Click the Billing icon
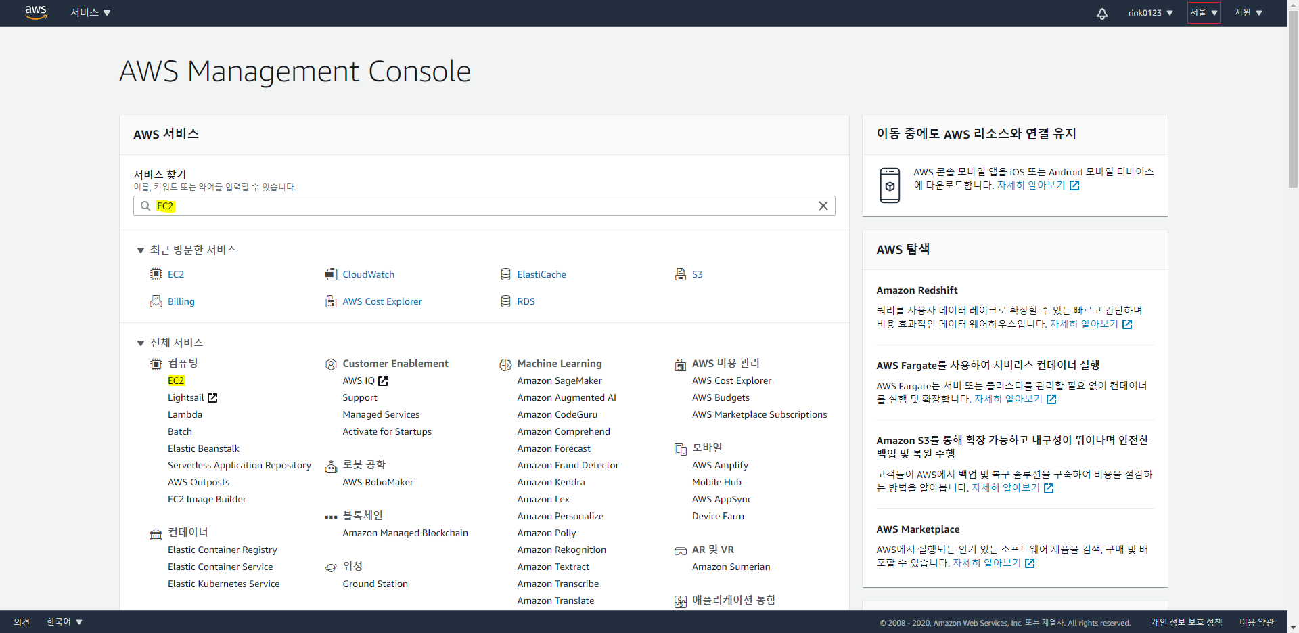Screen dimensions: 1299x633 tap(156, 301)
